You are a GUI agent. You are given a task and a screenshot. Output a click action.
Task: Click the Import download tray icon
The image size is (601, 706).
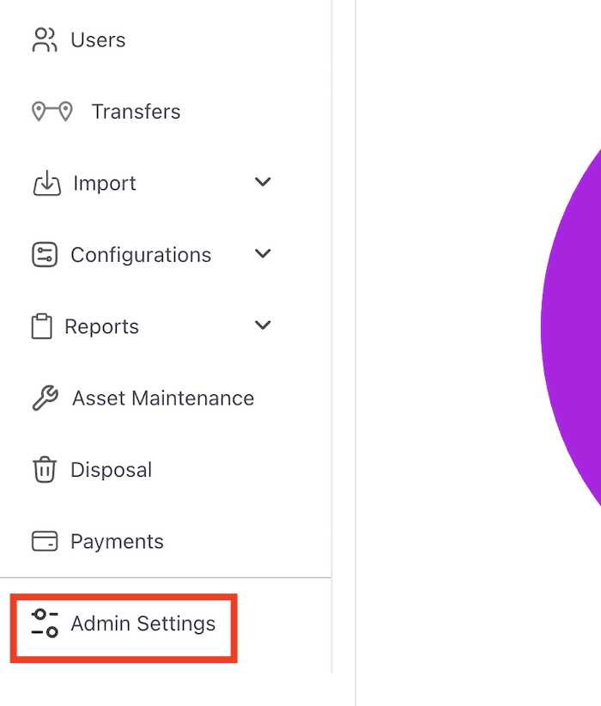click(x=46, y=183)
